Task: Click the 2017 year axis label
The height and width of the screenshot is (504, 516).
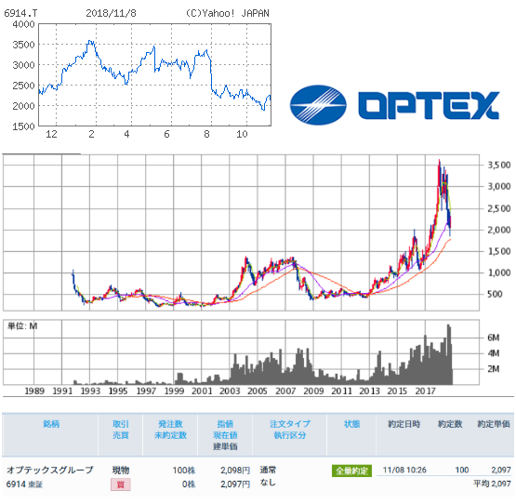Action: pos(425,391)
